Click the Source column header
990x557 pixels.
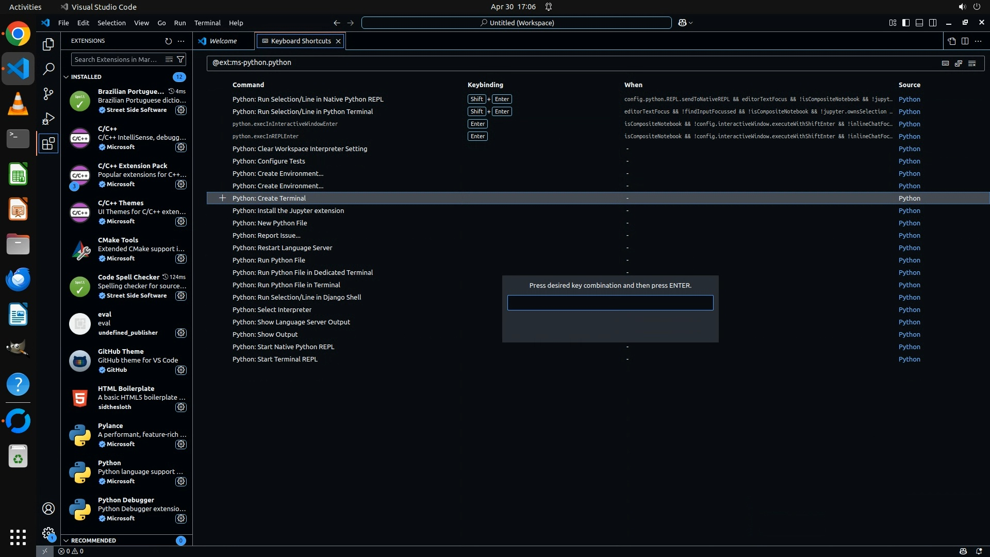coord(909,85)
